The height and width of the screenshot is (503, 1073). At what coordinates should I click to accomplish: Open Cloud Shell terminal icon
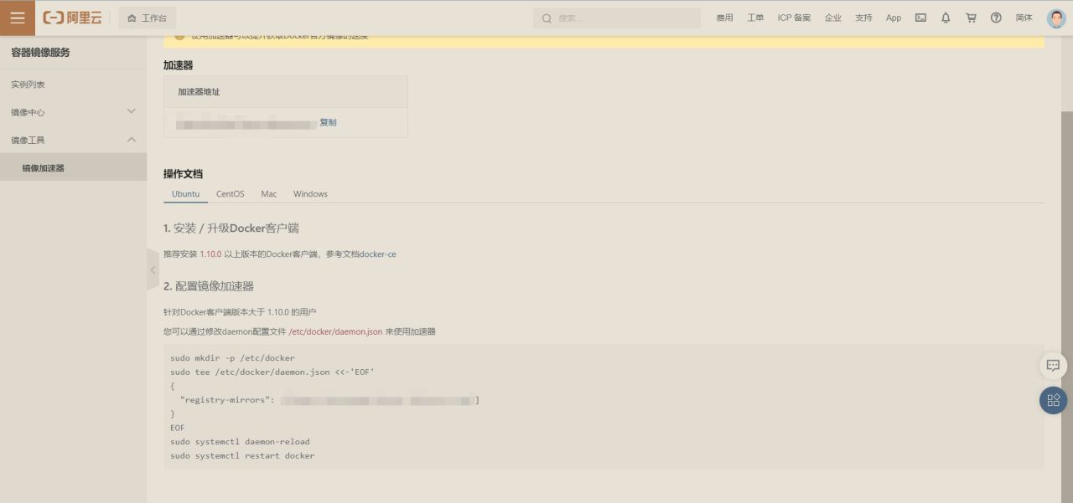coord(921,17)
